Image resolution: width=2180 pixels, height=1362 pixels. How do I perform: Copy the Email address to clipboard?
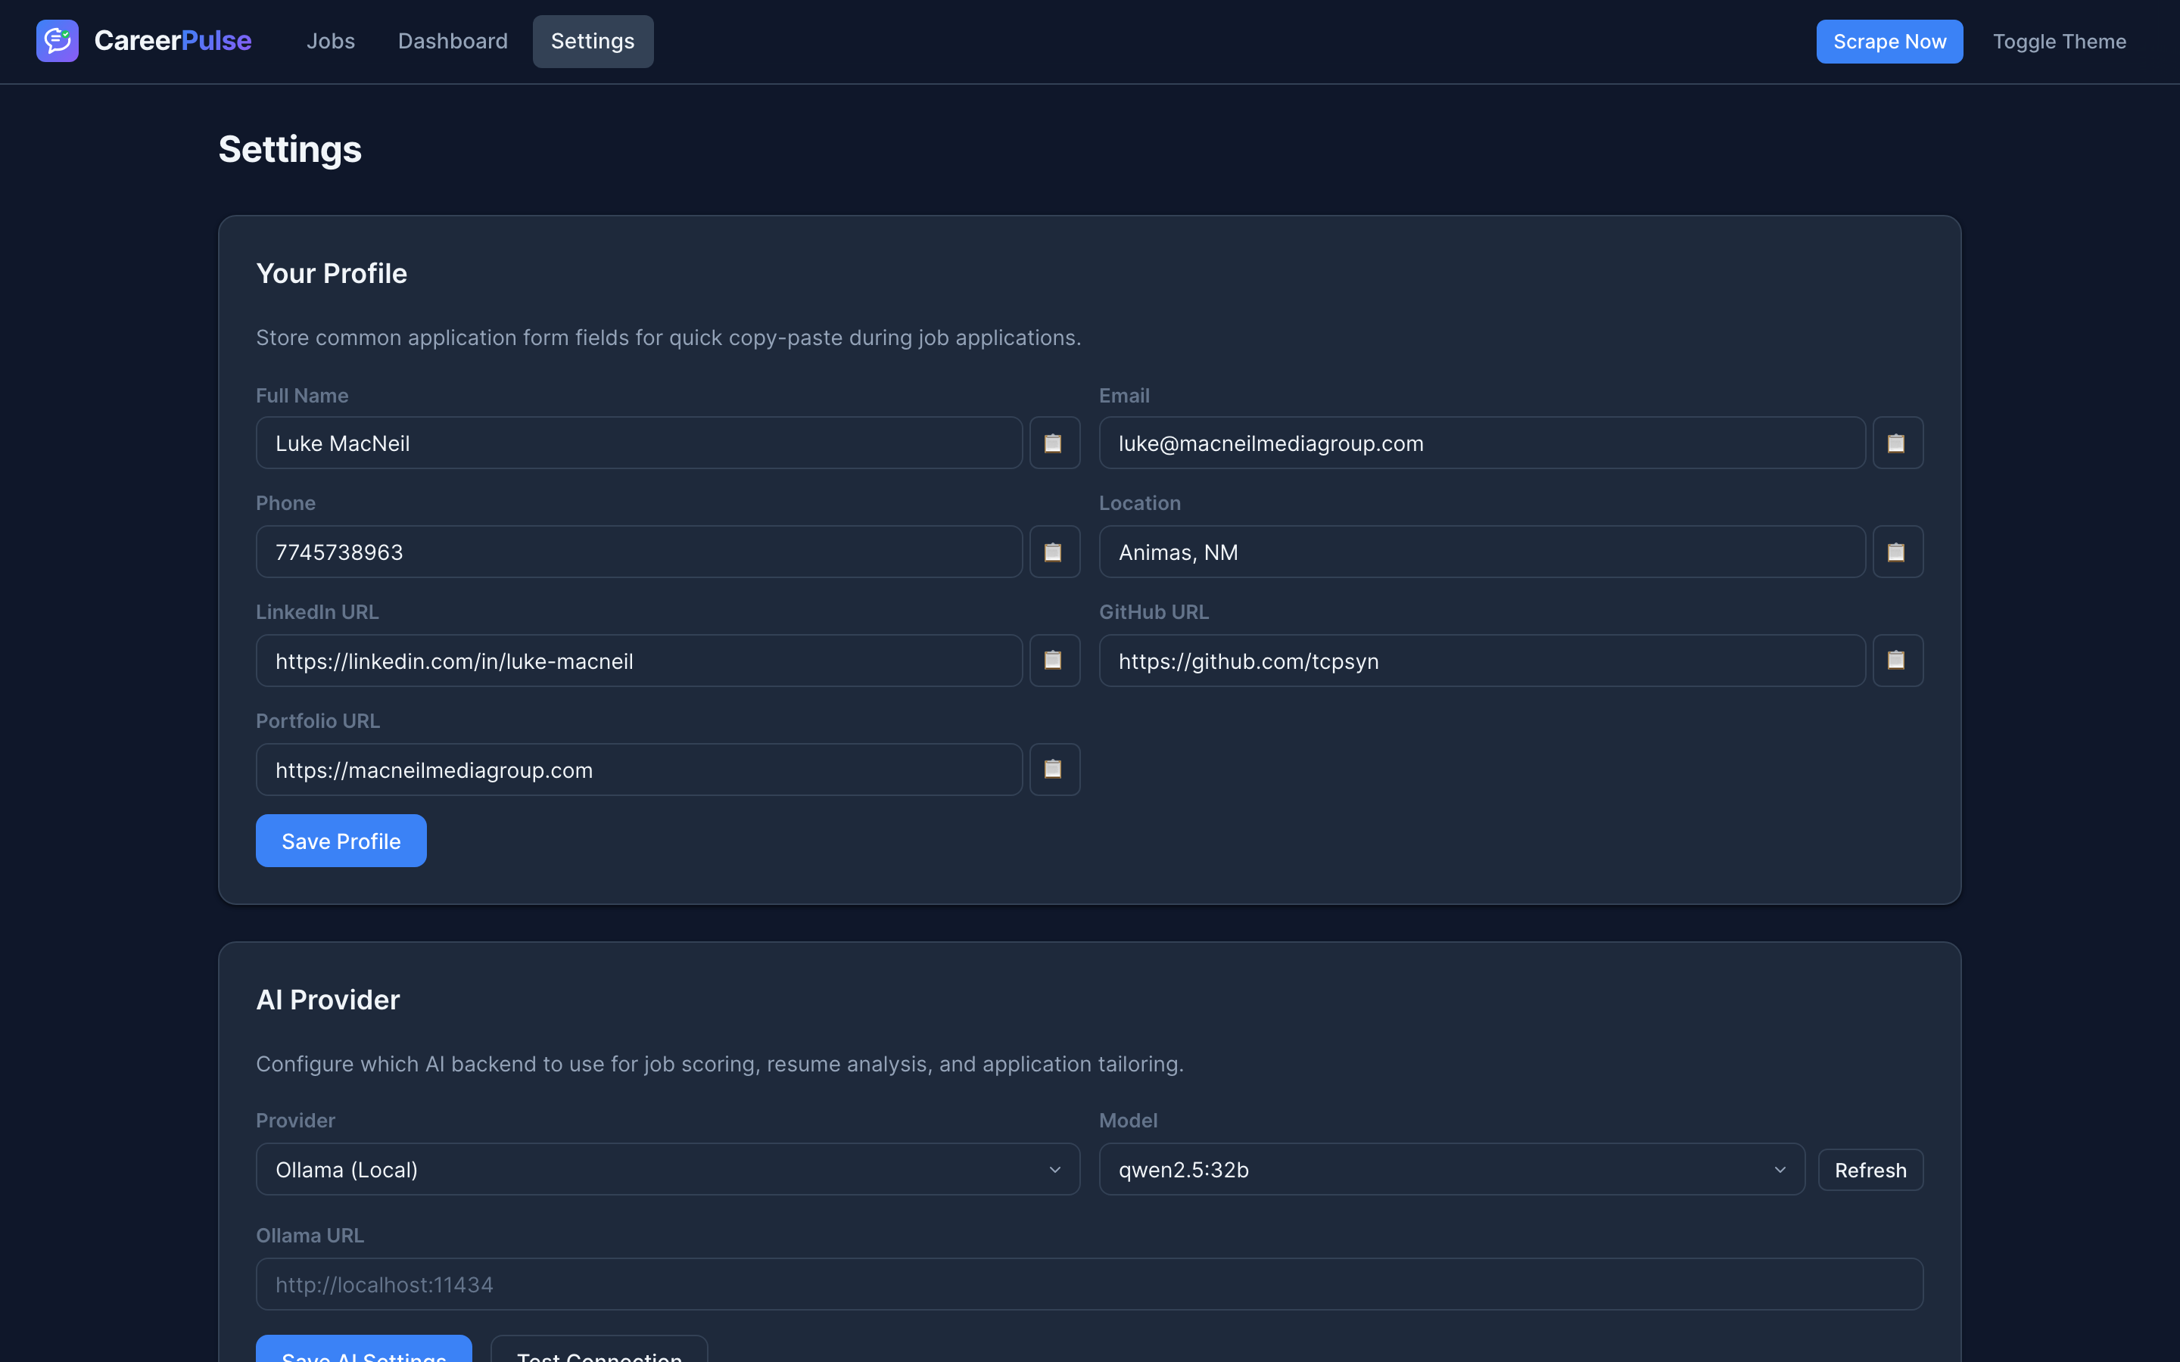[x=1897, y=443]
